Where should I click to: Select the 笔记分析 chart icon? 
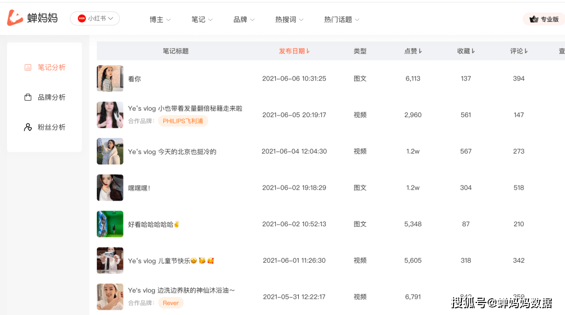pos(28,67)
